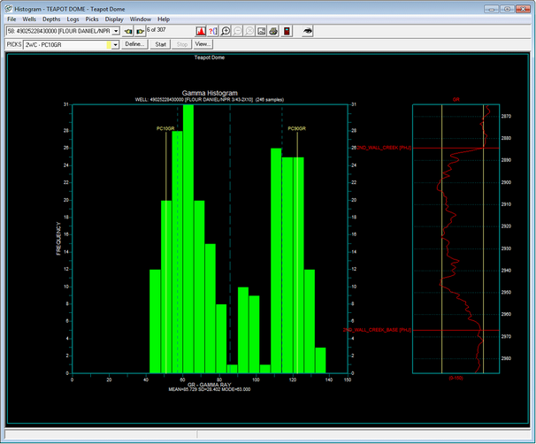Open the Wells menu
This screenshot has height=444, width=536.
coord(29,19)
